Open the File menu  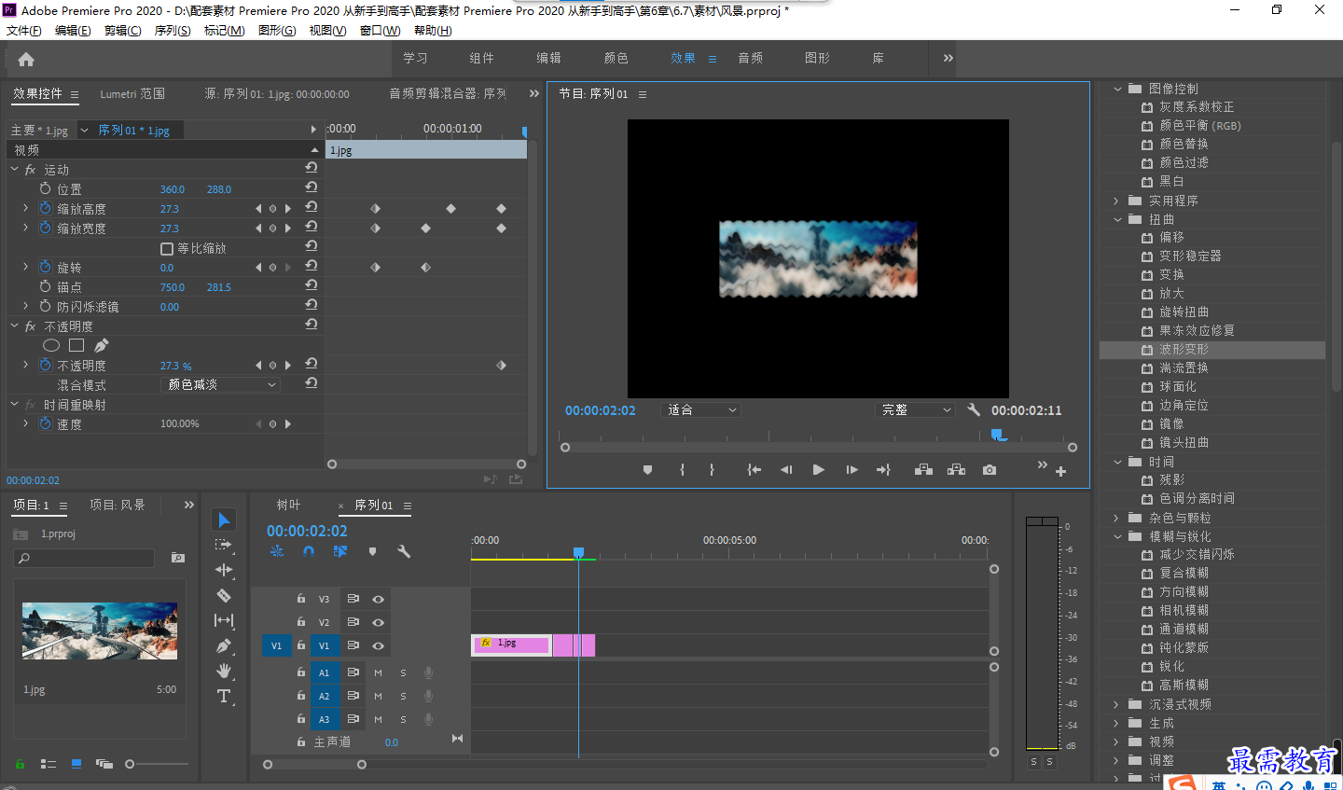coord(24,31)
